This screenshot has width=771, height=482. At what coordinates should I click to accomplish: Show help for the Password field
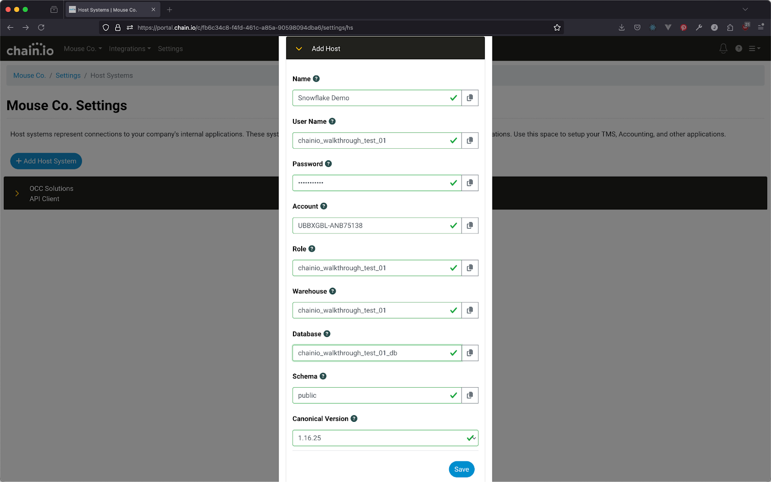pos(328,164)
